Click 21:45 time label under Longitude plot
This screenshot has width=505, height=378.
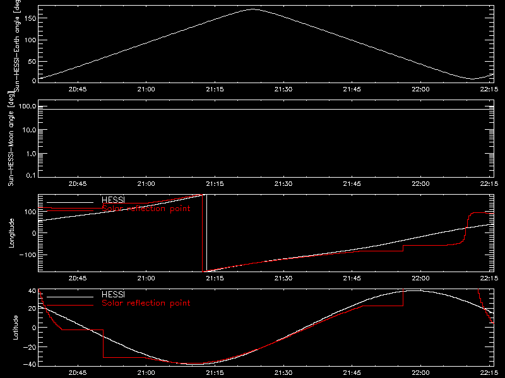point(352,278)
